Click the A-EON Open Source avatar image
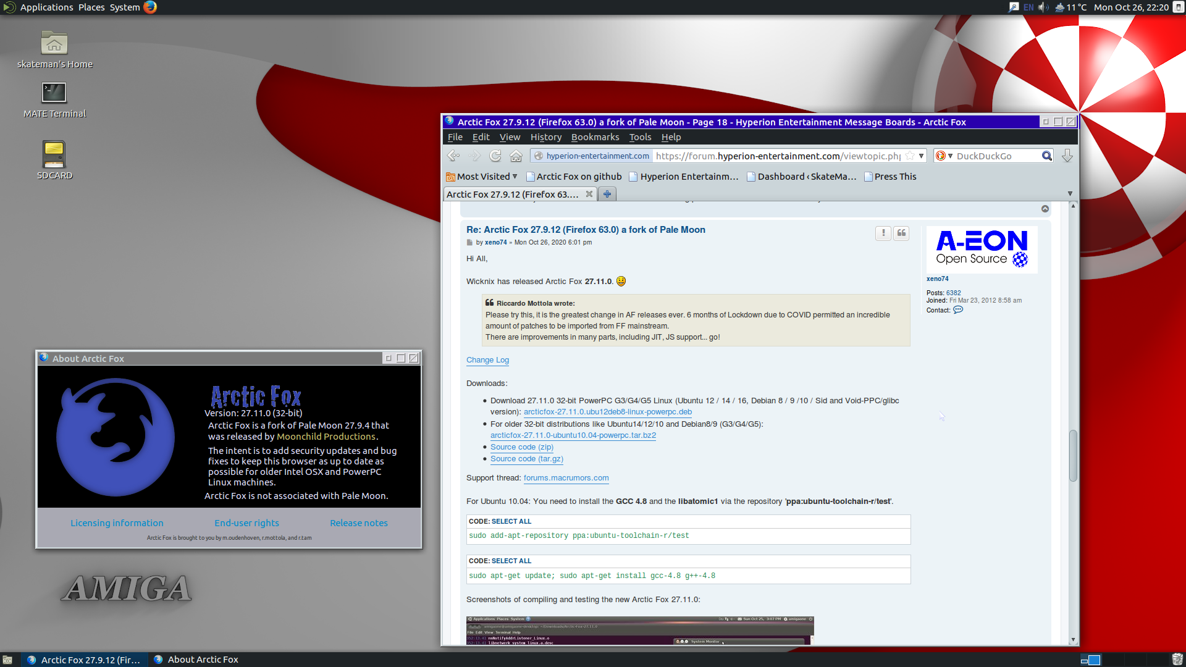Screen dimensions: 1186x667 (982, 250)
